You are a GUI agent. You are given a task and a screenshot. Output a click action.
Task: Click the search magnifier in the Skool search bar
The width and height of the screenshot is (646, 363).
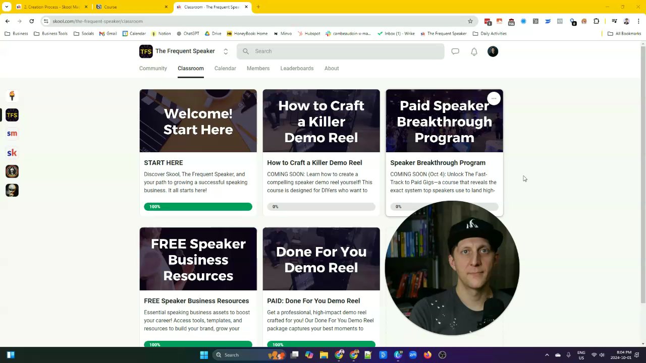tap(245, 51)
